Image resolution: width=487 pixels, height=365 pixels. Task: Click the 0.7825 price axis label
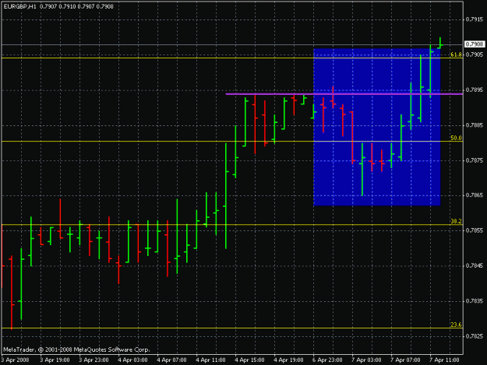(x=475, y=336)
